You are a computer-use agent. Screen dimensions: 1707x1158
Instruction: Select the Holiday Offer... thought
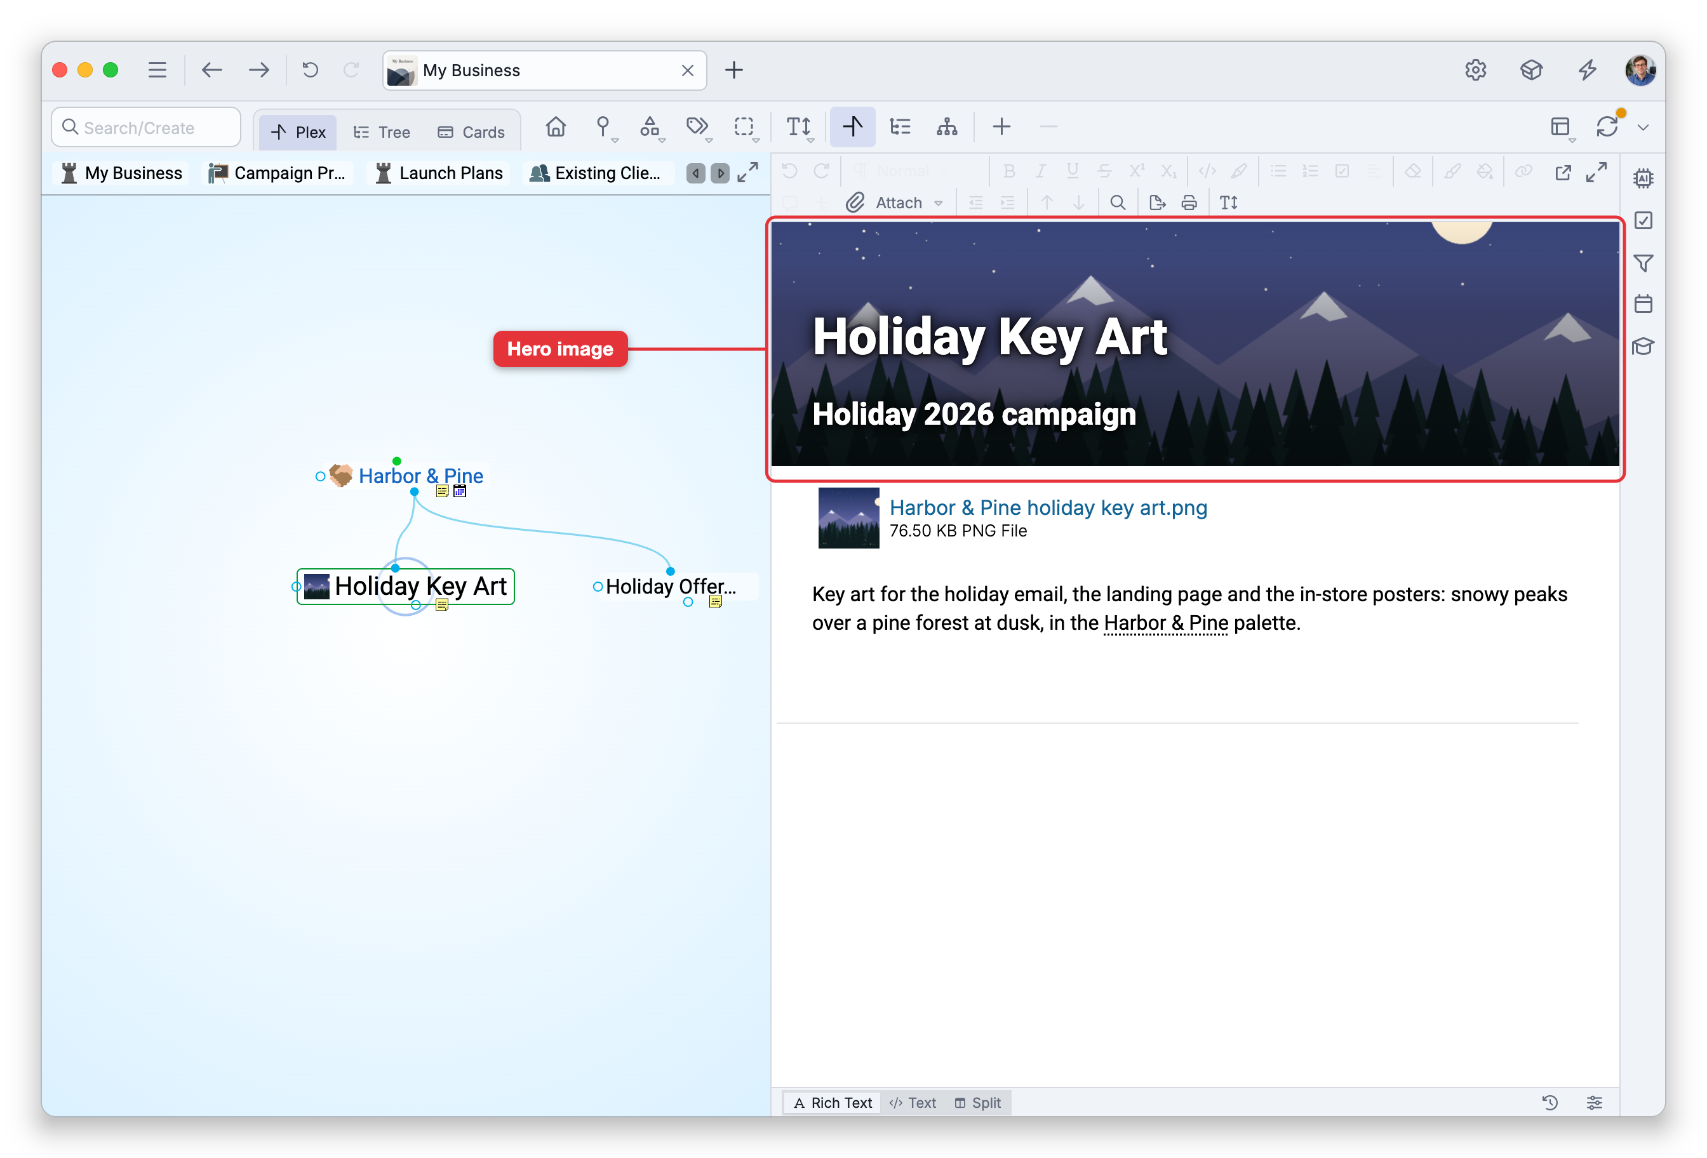(670, 586)
